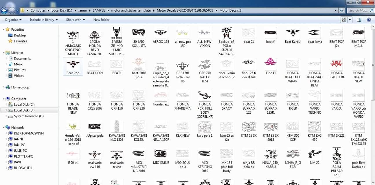Click the Back navigation arrow button

(x=4, y=11)
